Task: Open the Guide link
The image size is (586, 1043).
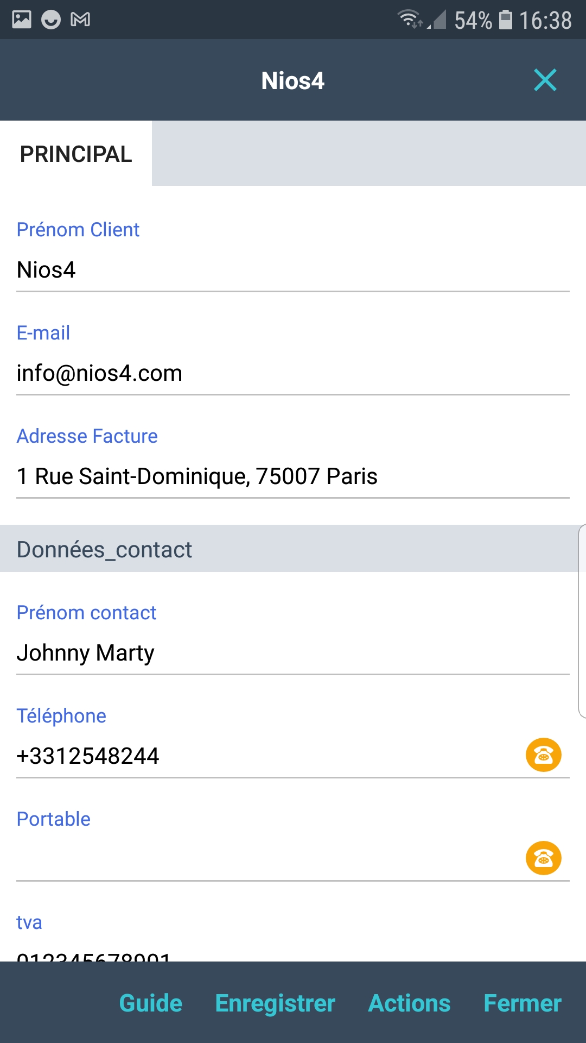Action: click(151, 1003)
